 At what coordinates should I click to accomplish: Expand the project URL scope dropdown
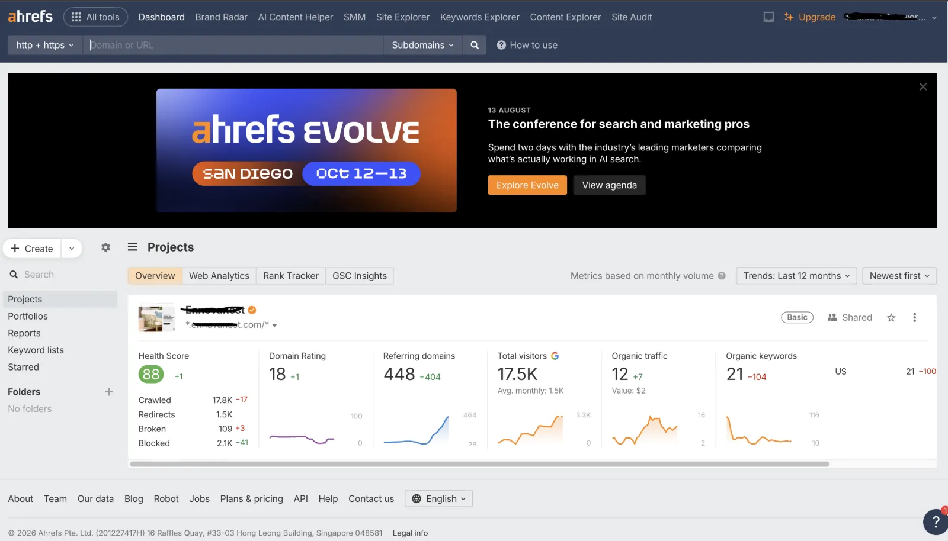click(274, 325)
